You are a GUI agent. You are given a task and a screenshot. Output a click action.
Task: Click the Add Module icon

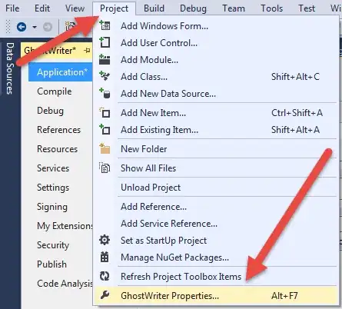[105, 59]
